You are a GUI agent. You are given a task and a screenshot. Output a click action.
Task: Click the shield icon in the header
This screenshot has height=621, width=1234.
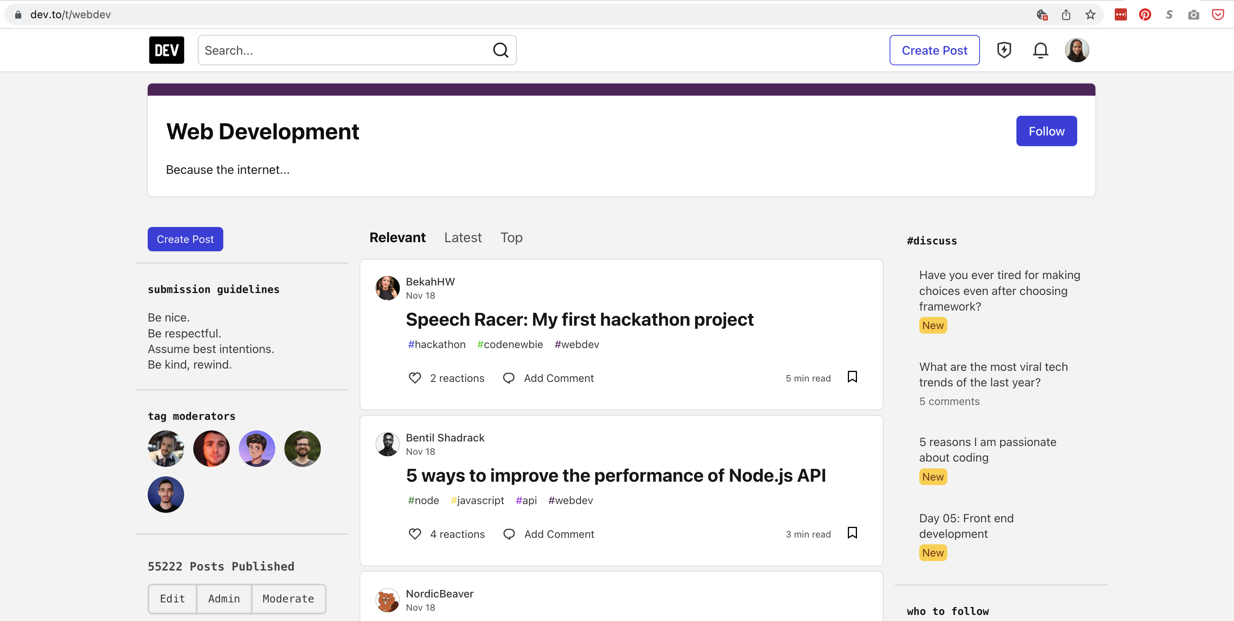(x=1004, y=50)
